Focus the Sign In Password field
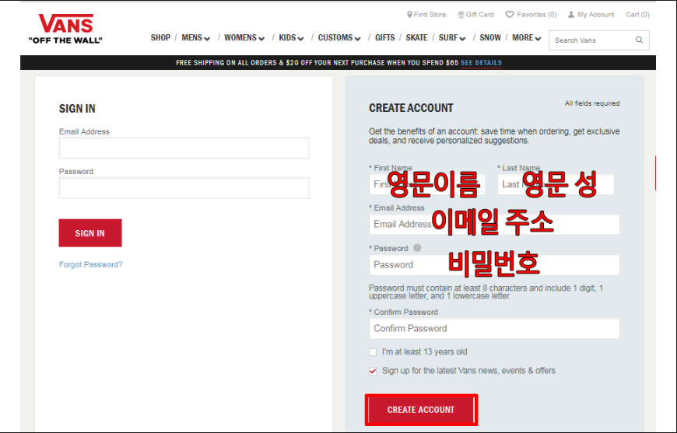Image resolution: width=677 pixels, height=433 pixels. pyautogui.click(x=184, y=187)
